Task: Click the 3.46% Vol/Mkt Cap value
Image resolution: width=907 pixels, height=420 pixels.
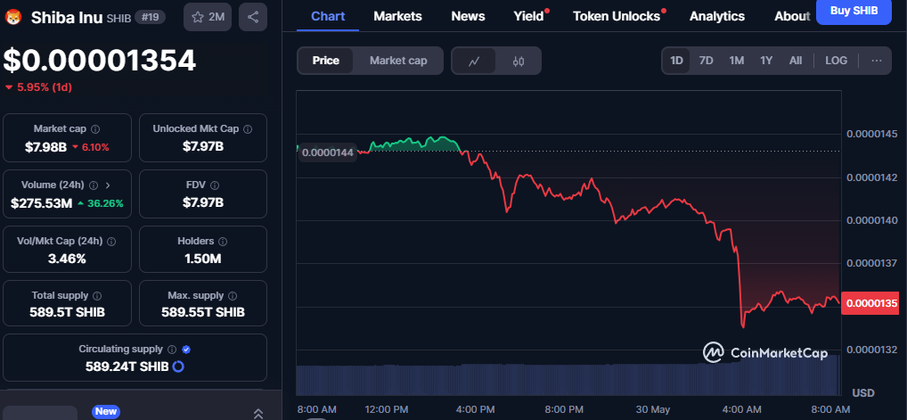Action: 67,259
